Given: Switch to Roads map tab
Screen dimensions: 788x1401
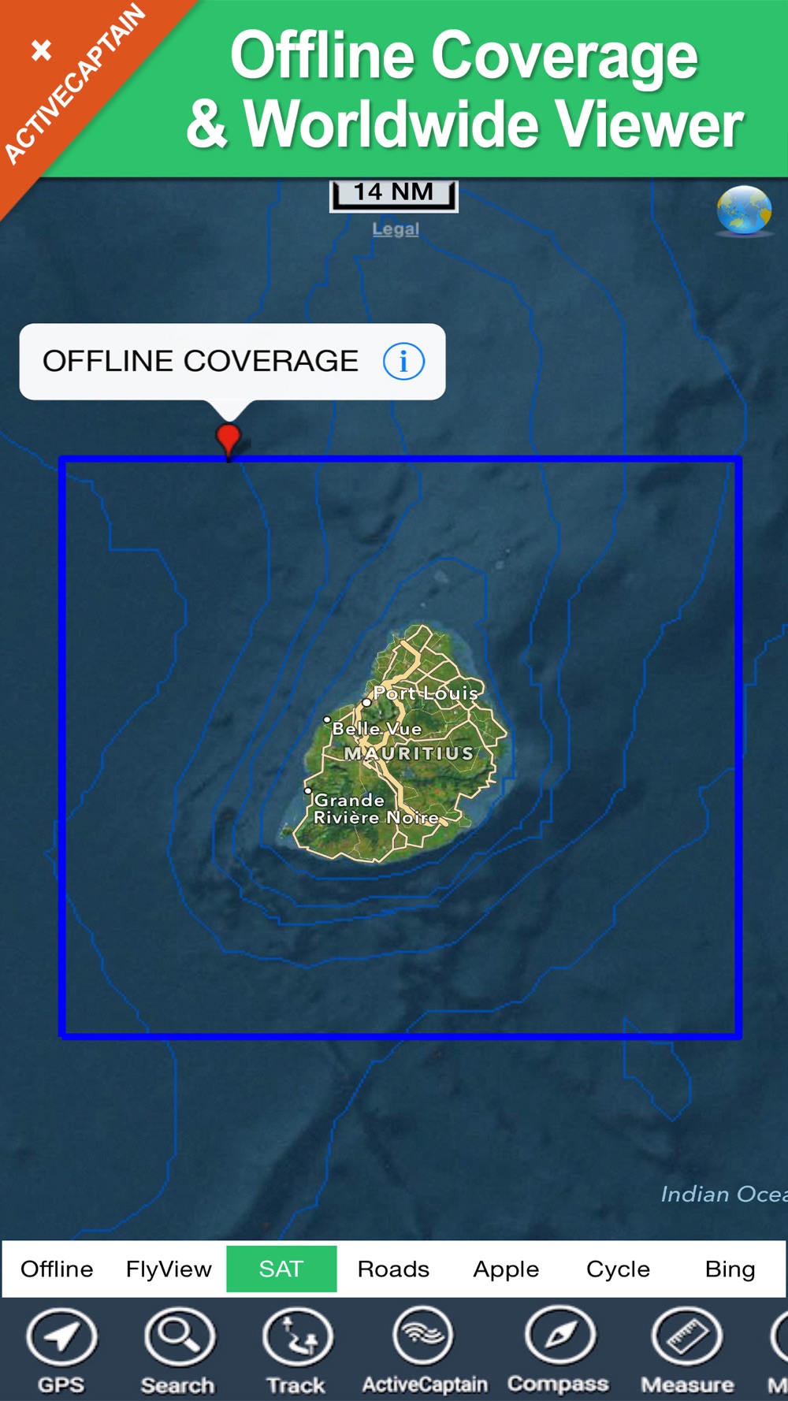Looking at the screenshot, I should [x=393, y=1269].
